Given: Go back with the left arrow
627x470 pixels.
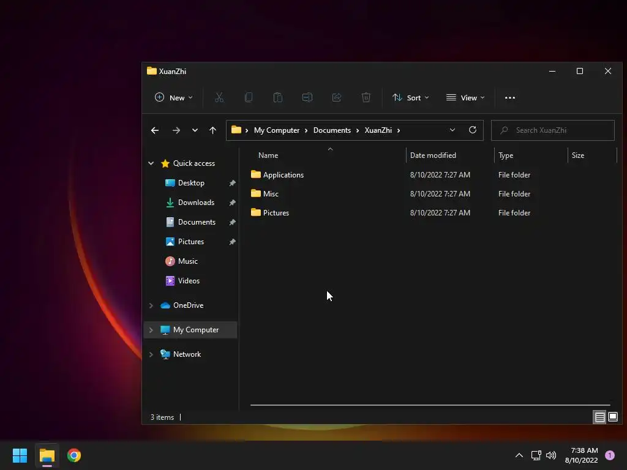Looking at the screenshot, I should point(155,130).
